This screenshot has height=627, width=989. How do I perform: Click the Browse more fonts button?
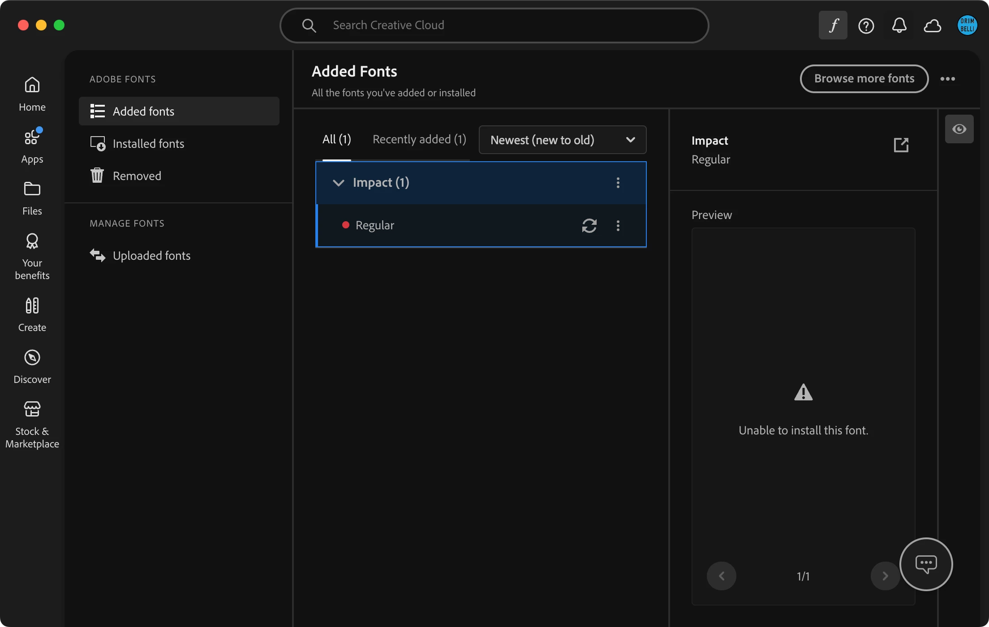tap(864, 78)
